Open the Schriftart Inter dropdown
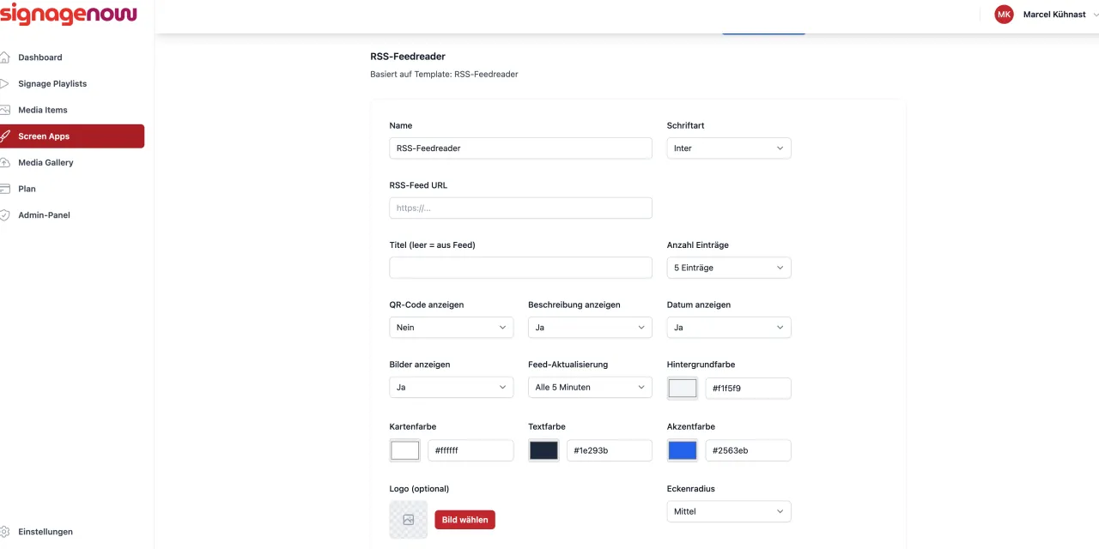The height and width of the screenshot is (549, 1099). [729, 148]
